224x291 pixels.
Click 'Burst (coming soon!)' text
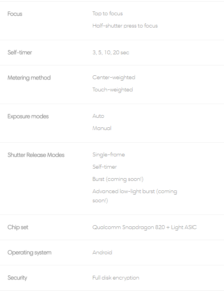pos(118,179)
